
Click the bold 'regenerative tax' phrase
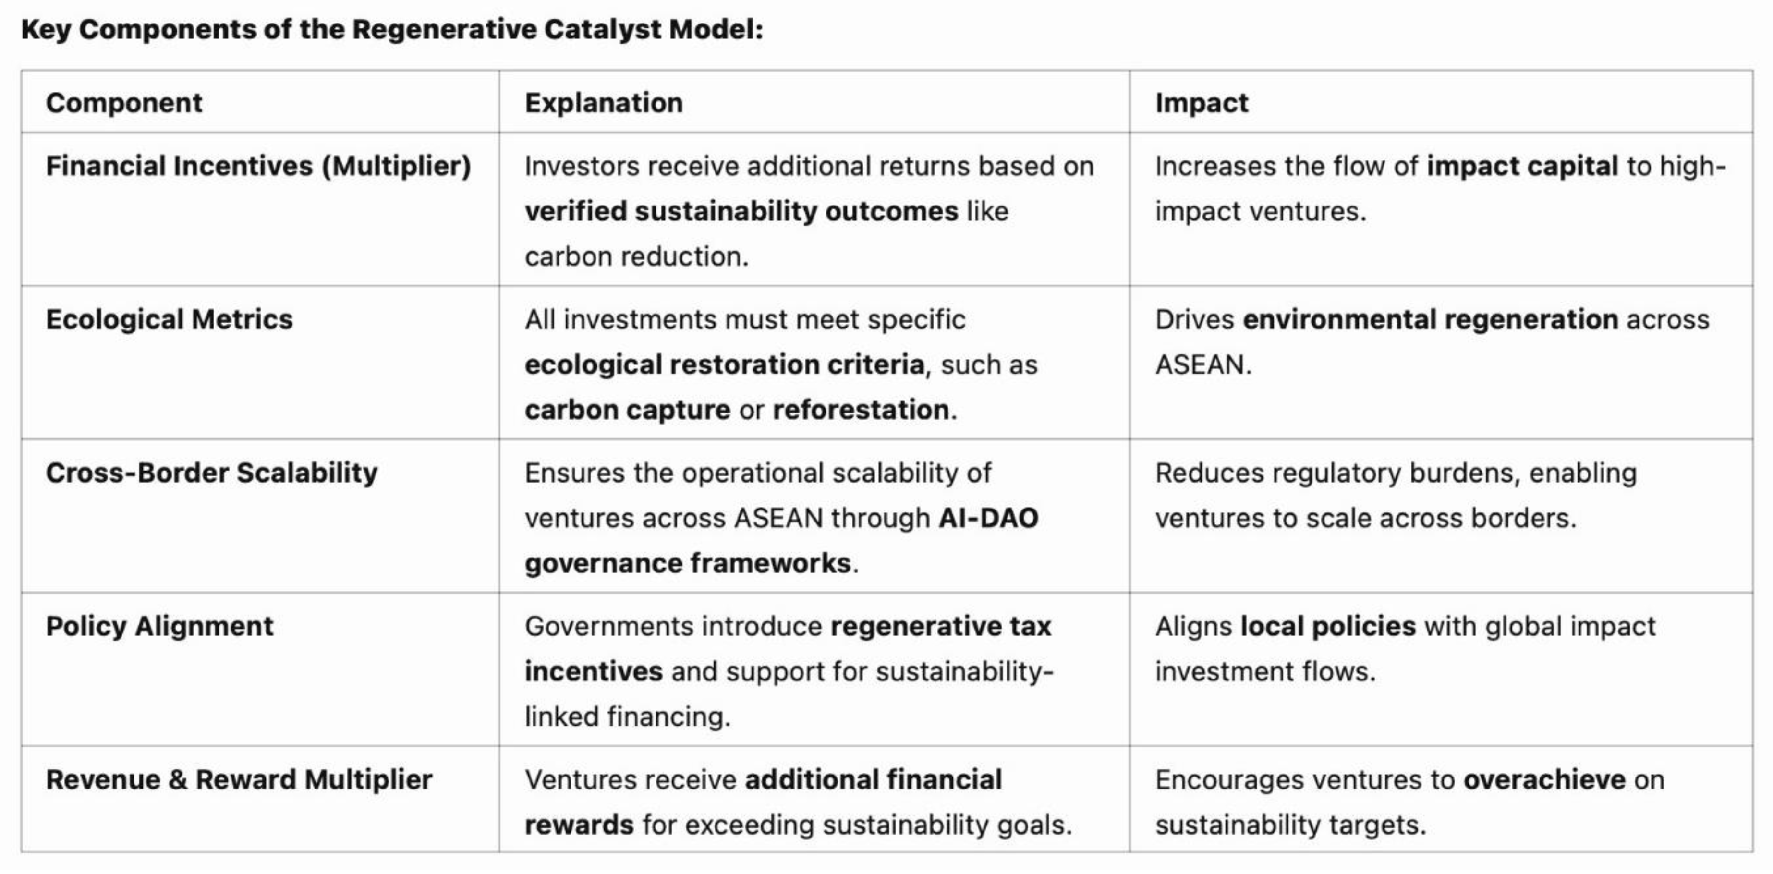941,626
